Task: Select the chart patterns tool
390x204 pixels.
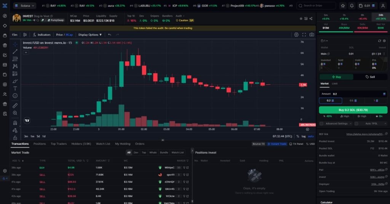Action: 15,66
